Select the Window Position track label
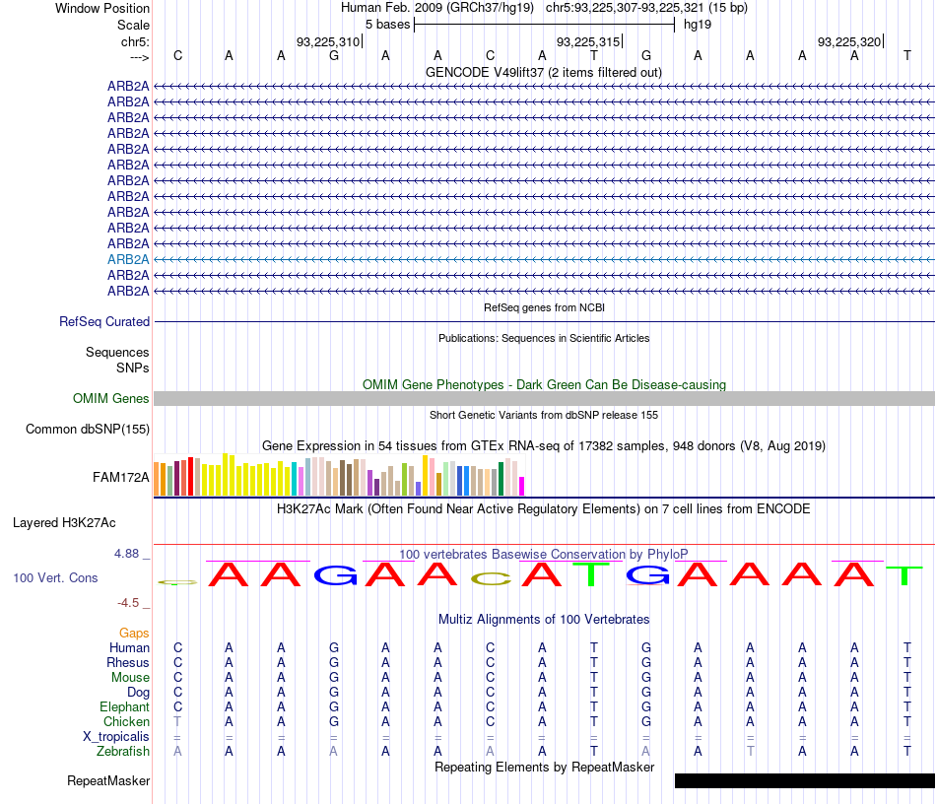Image resolution: width=936 pixels, height=804 pixels. click(x=102, y=8)
